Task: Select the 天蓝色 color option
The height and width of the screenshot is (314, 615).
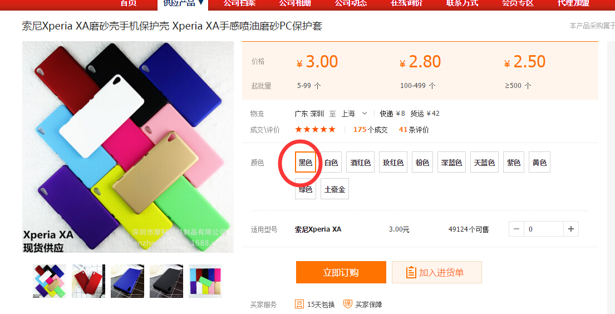Action: pos(484,162)
